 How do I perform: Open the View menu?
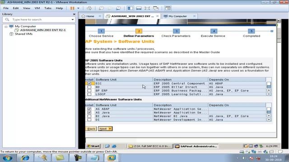pyautogui.click(x=27, y=8)
